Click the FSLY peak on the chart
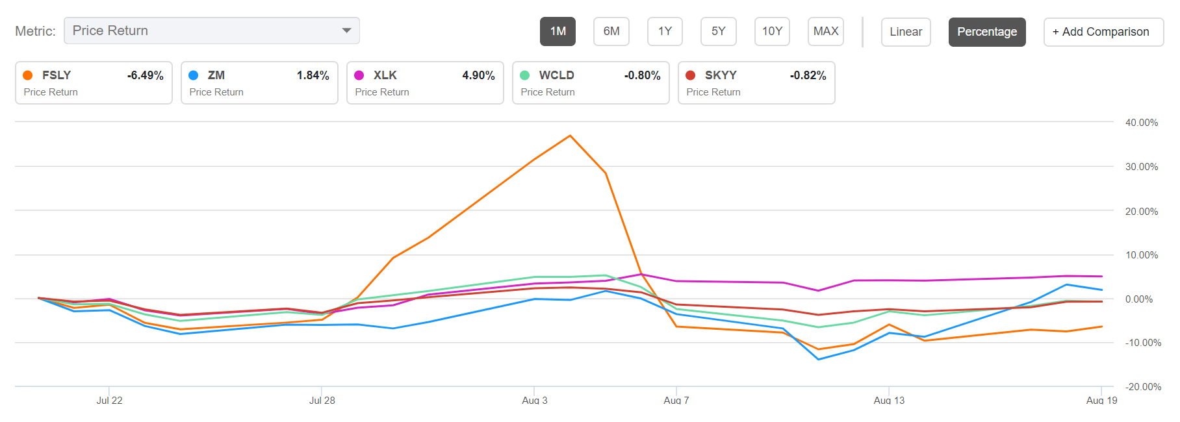 tap(571, 136)
